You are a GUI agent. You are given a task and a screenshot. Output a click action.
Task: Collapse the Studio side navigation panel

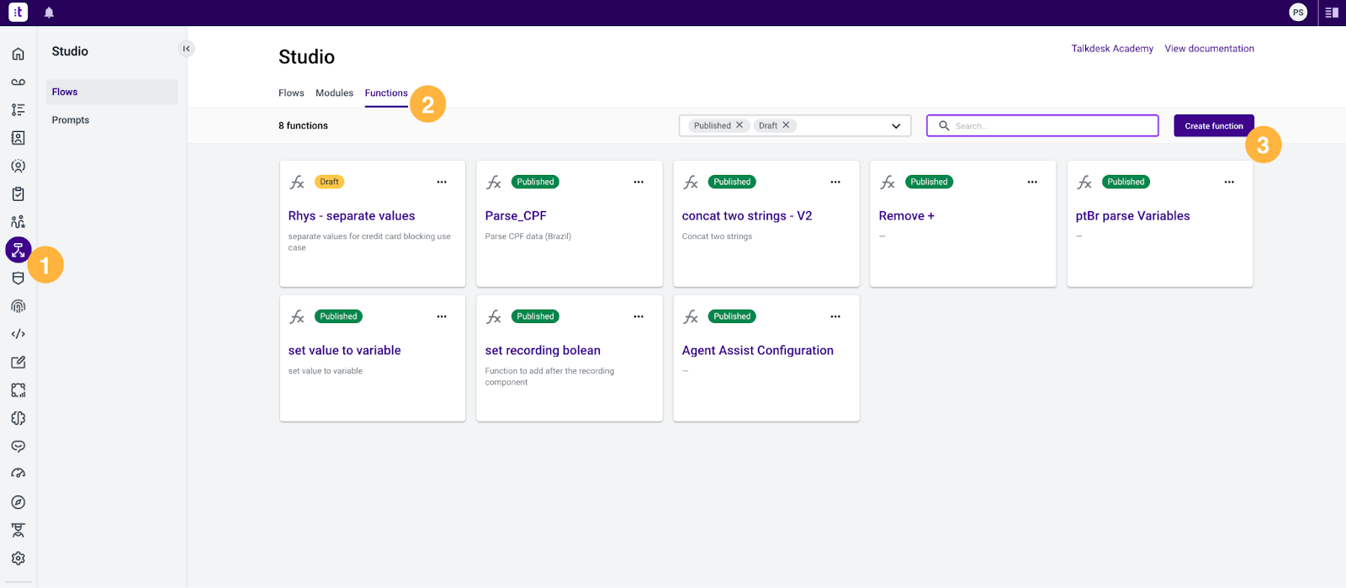(x=186, y=49)
